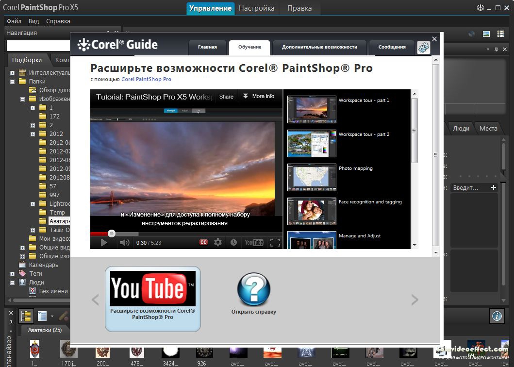The width and height of the screenshot is (514, 367).
Task: Switch to Управление workspace tab
Action: point(211,8)
